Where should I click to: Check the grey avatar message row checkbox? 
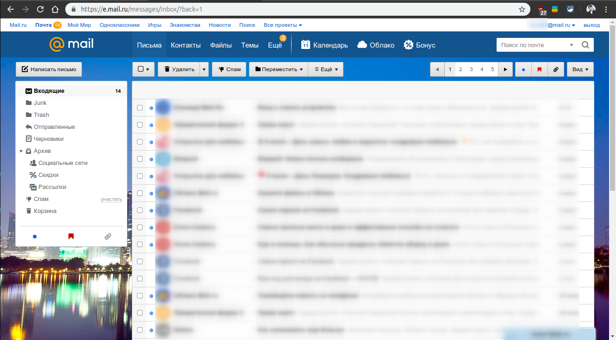tap(140, 330)
